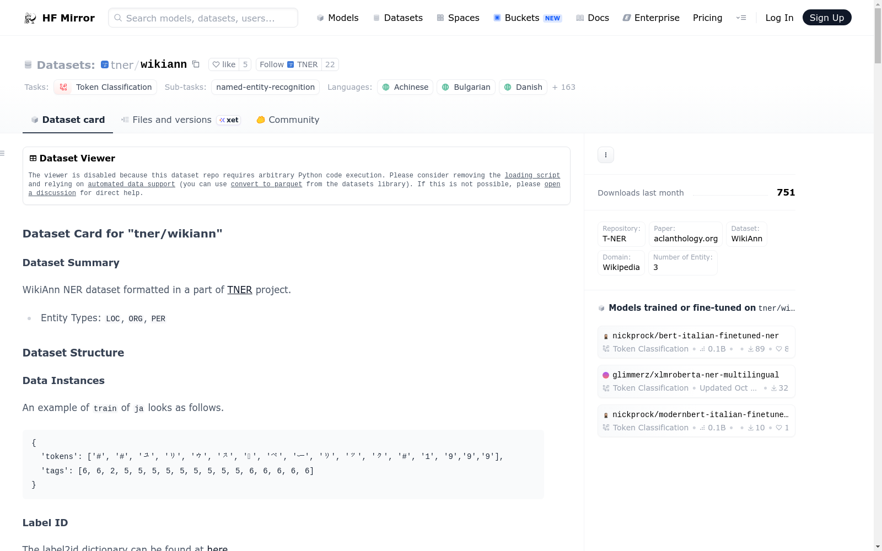The height and width of the screenshot is (551, 882).
Task: Click the Dataset Viewer heading
Action: [x=77, y=158]
